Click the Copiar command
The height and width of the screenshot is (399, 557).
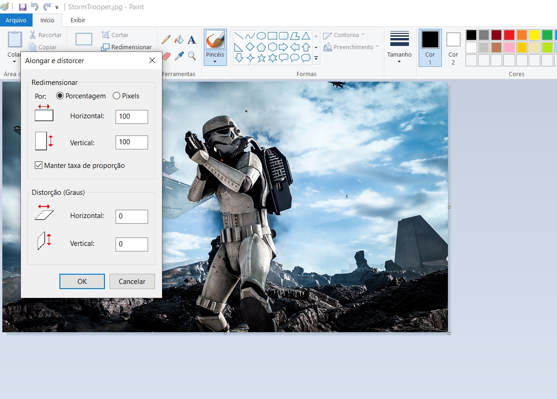42,47
